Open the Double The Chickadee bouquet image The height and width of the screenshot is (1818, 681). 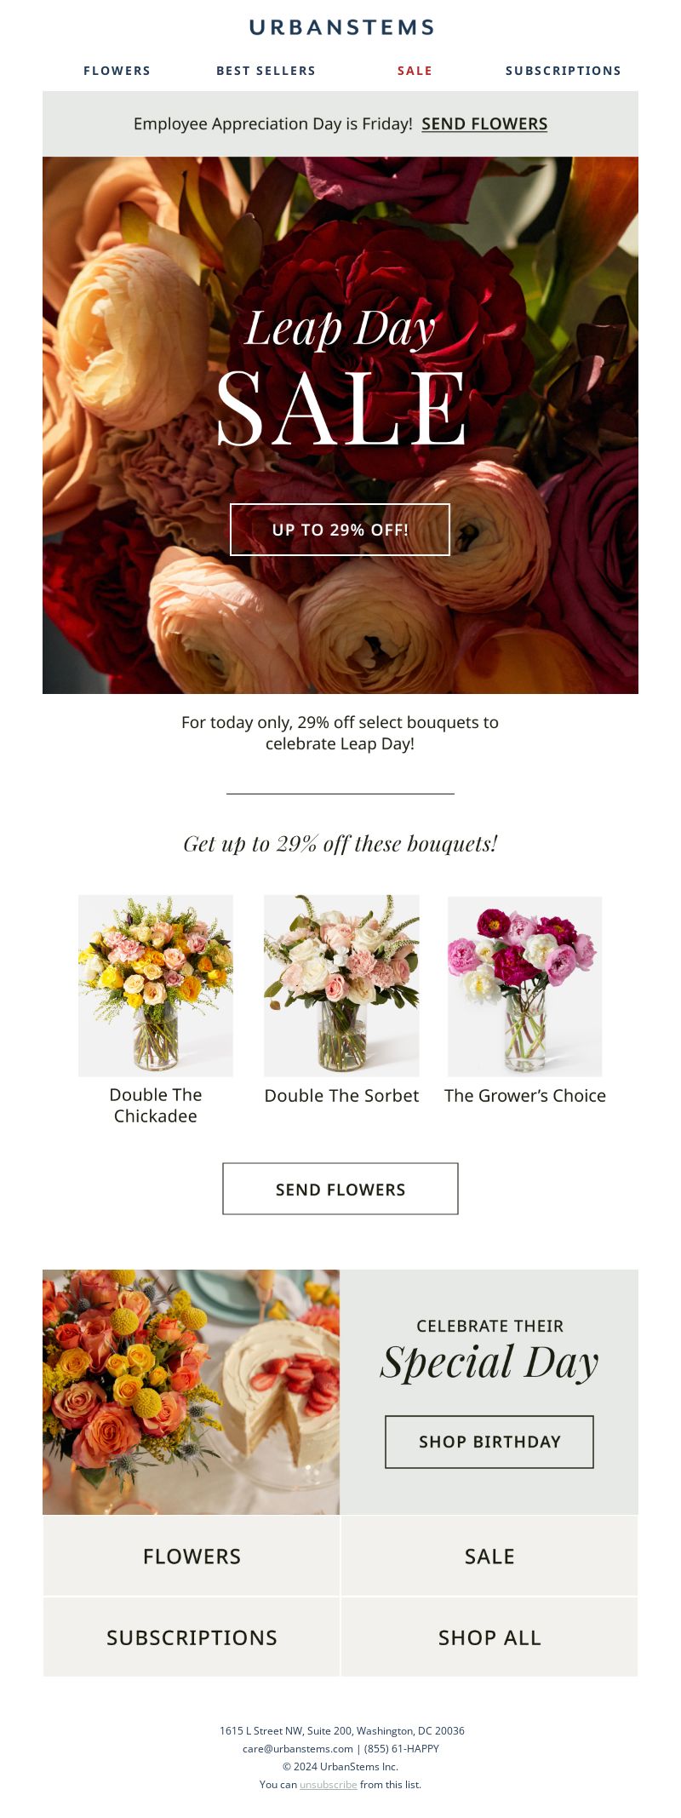coord(156,985)
